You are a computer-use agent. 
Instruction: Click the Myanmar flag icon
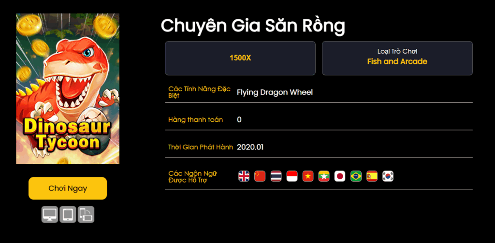click(324, 176)
